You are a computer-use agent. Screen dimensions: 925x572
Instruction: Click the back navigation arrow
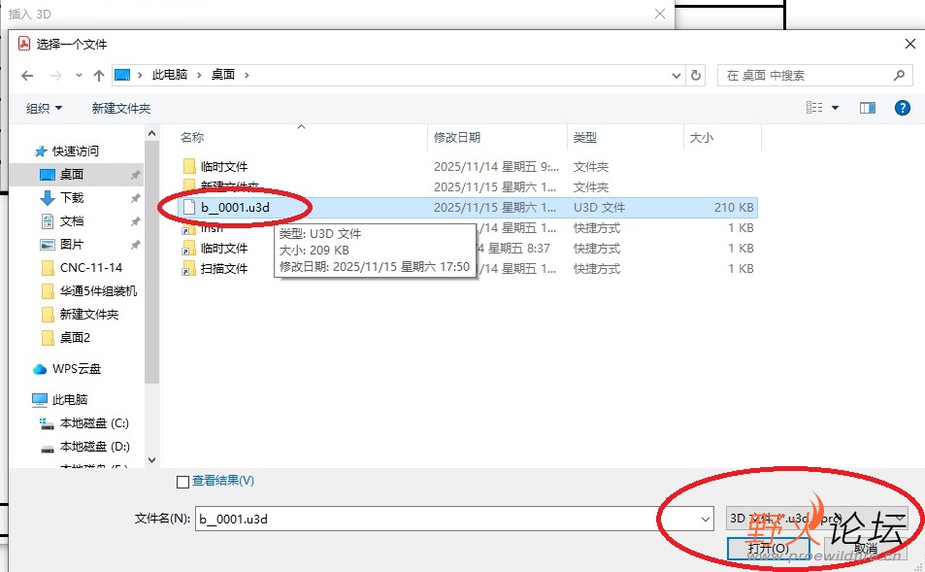coord(26,75)
